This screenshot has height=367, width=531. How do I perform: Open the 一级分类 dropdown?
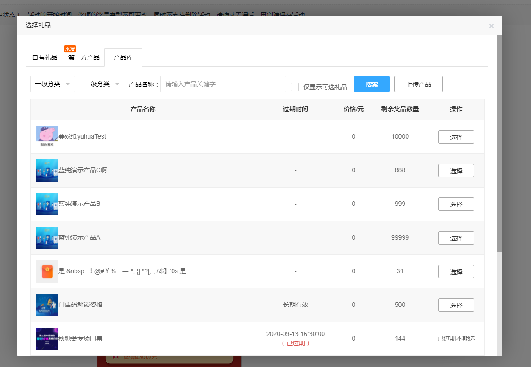(x=53, y=84)
